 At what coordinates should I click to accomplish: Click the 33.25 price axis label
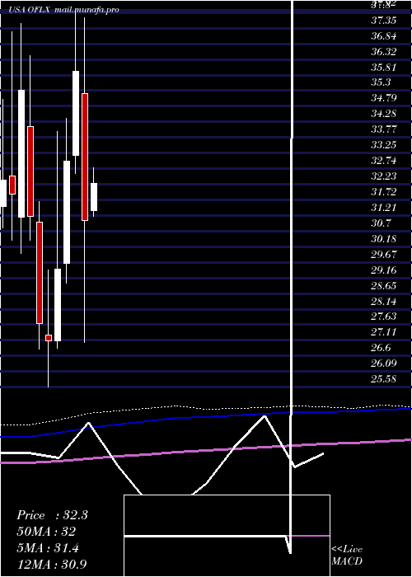click(x=383, y=144)
